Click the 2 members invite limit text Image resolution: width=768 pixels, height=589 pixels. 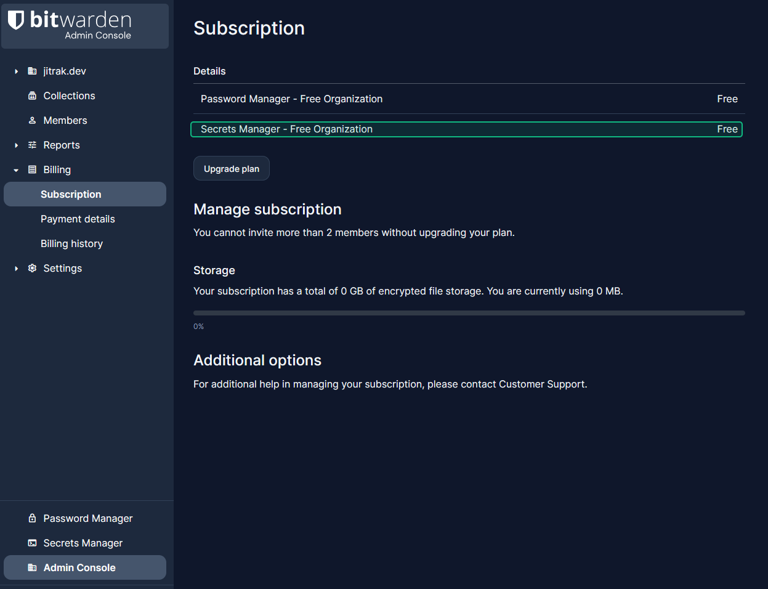[x=354, y=233]
